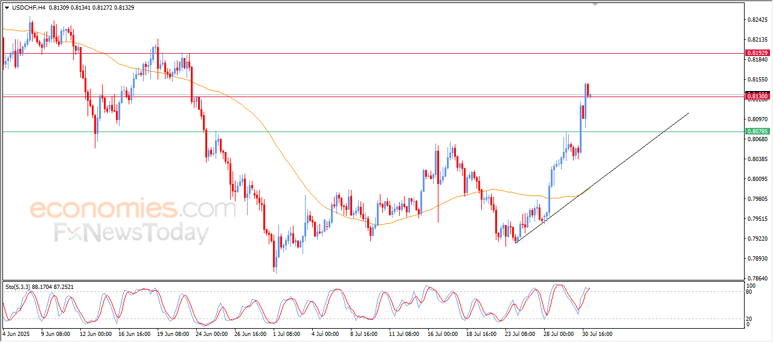Click the triangle before USDCHF,H4 title
The height and width of the screenshot is (342, 773).
(x=7, y=8)
